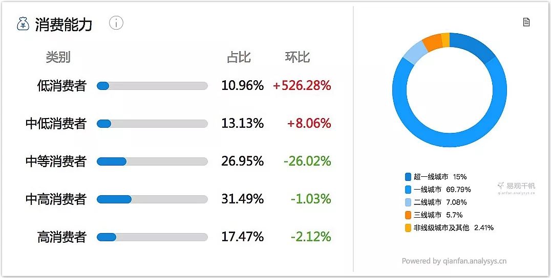This screenshot has height=278, width=551.
Task: Toggle the 超一线城市 legend swatch
Action: point(408,177)
